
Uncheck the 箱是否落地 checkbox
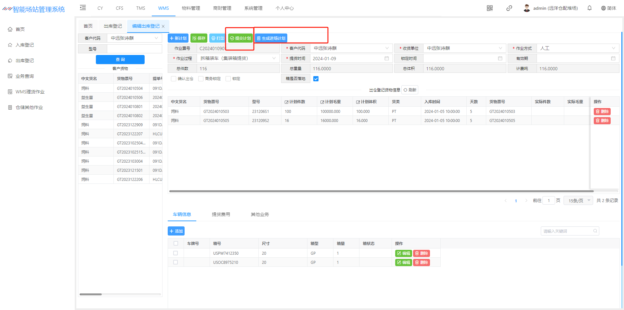pos(316,79)
